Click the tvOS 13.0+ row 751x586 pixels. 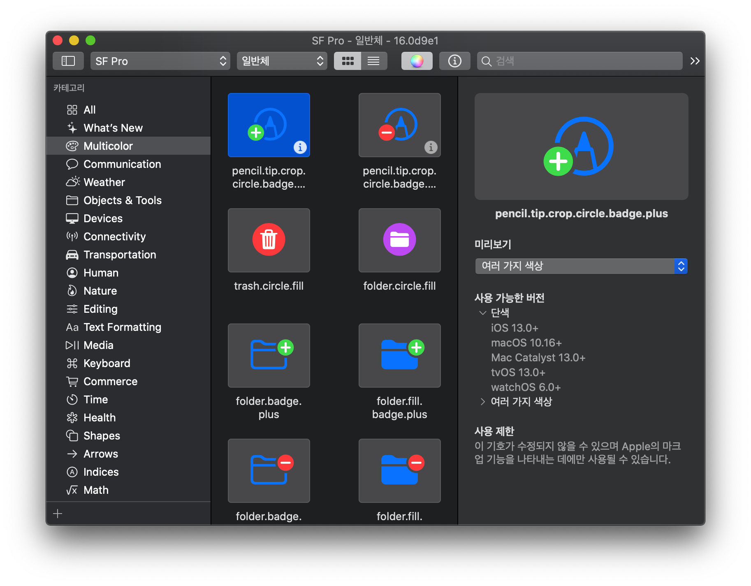click(x=518, y=372)
